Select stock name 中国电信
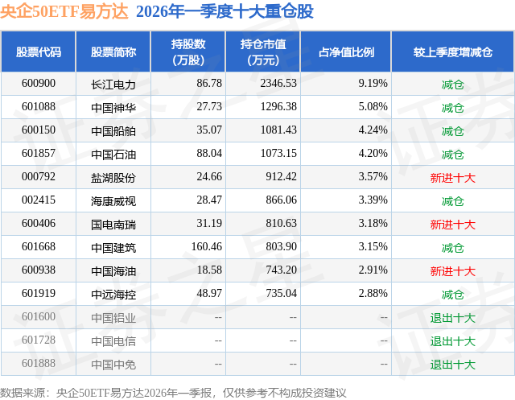Viewport: 515px width, 400px height. (x=113, y=341)
